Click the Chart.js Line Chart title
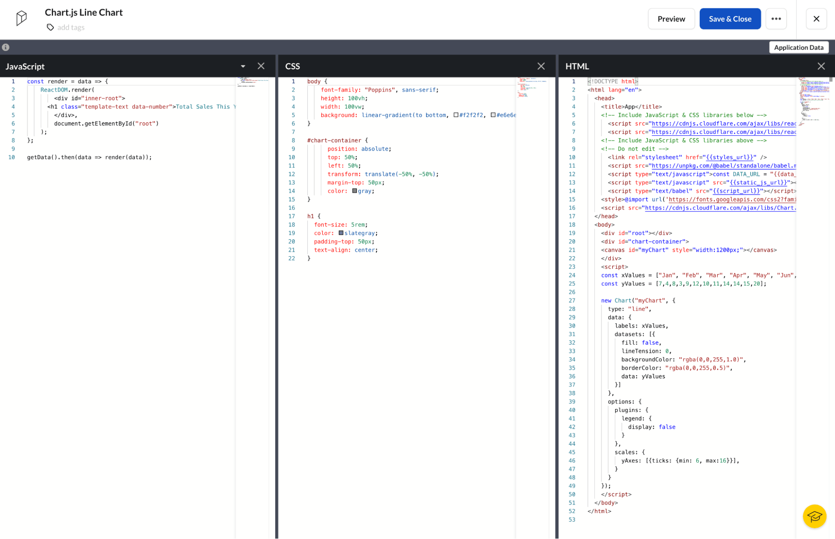Screen dimensions: 835x539 tap(84, 13)
